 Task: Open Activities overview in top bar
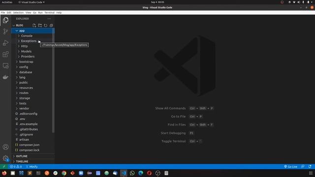click(7, 2)
